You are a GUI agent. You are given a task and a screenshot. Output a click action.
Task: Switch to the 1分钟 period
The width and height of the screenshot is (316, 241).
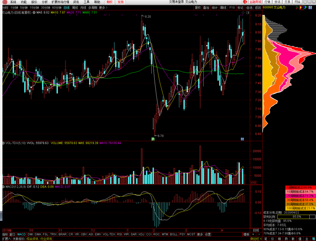[x=14, y=8]
